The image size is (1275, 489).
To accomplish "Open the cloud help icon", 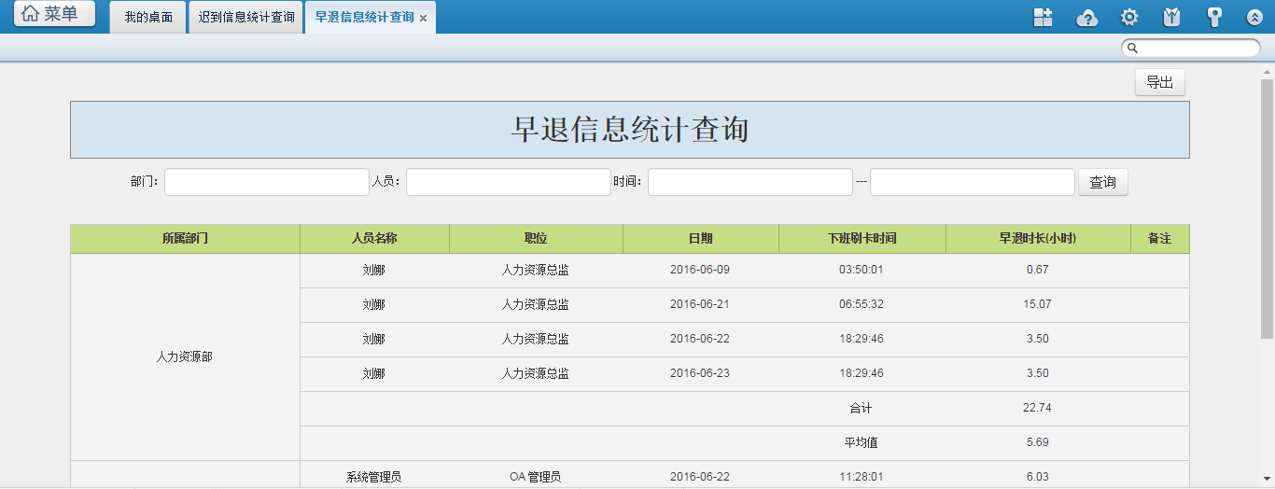I will 1086,17.
